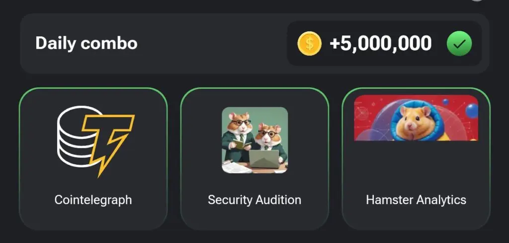Tap the dollar sign on the coin

pos(310,44)
